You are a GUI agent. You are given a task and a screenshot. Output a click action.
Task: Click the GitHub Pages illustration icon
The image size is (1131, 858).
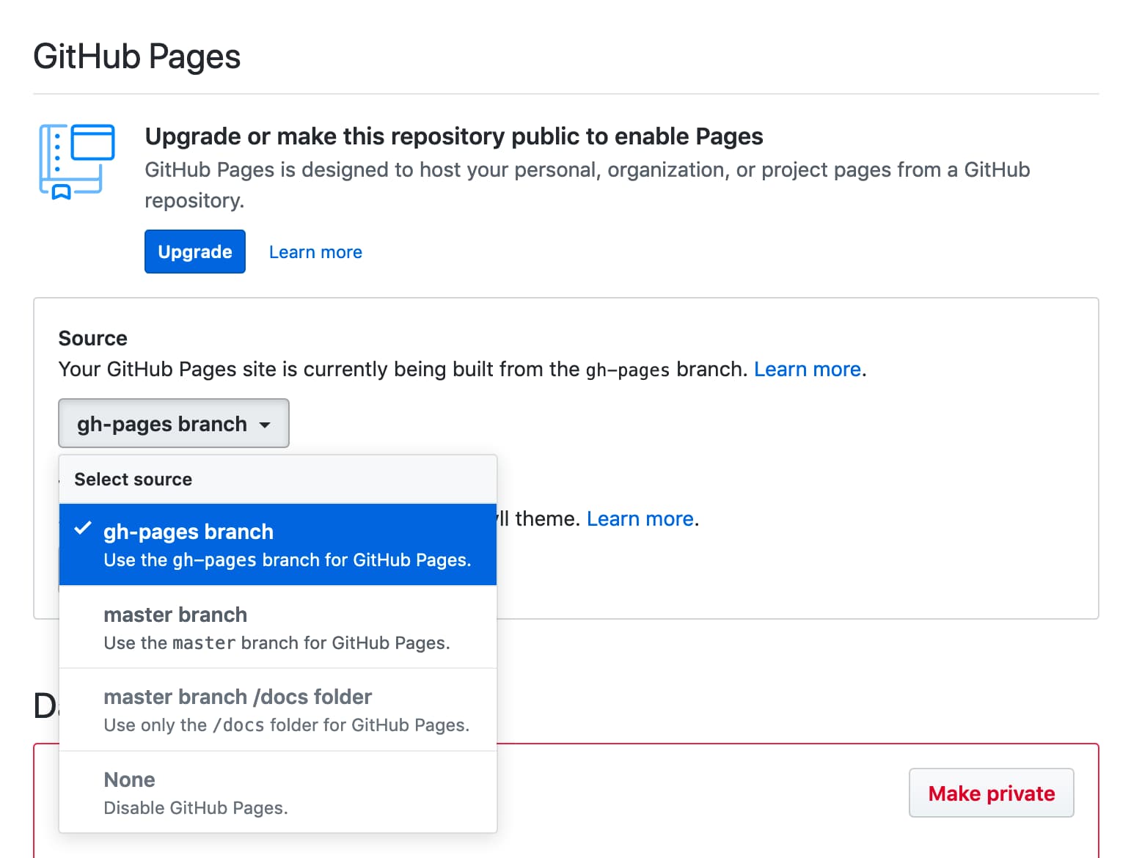(77, 161)
